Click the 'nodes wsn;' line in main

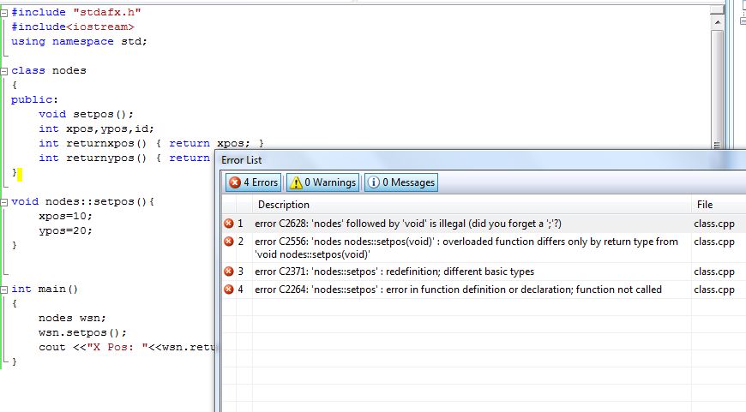coord(72,318)
